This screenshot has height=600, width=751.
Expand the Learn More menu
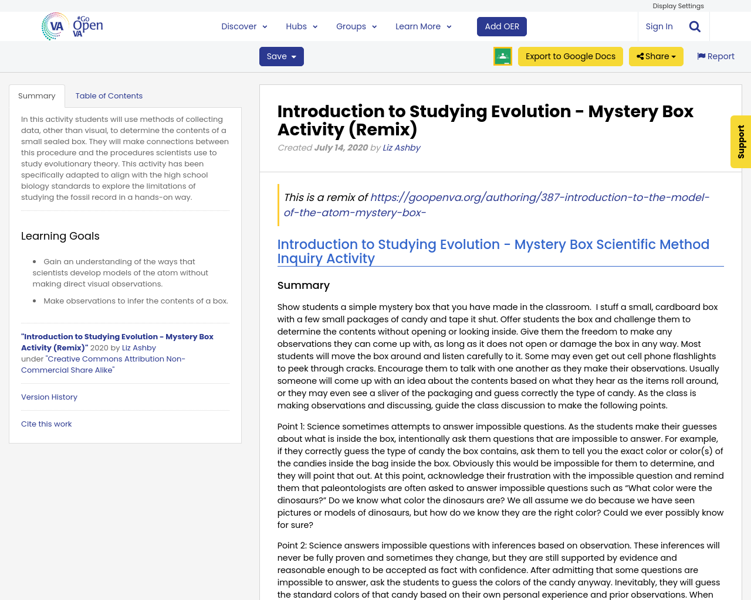click(x=423, y=26)
